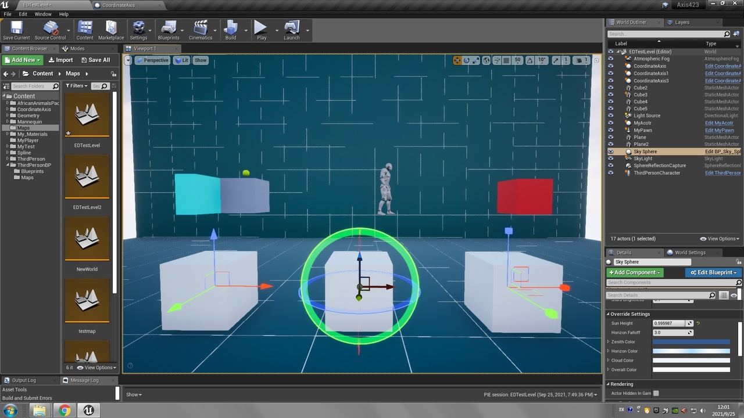Switch to the Modes tab
Image resolution: width=744 pixels, height=418 pixels.
tap(77, 49)
